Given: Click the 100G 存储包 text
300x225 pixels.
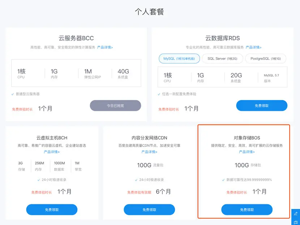Looking at the screenshot, I should [x=248, y=165].
